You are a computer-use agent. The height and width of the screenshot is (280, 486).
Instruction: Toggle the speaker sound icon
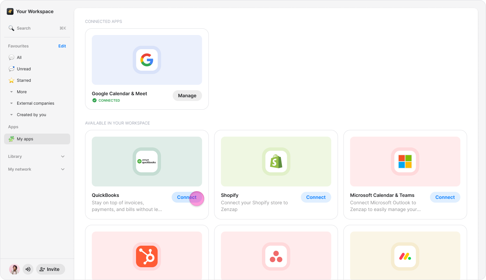[28, 269]
